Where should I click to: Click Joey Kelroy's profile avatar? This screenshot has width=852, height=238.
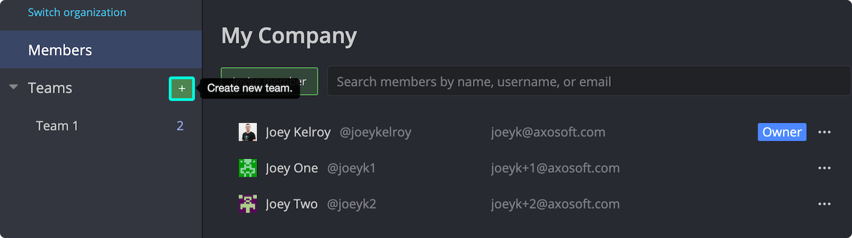tap(248, 132)
